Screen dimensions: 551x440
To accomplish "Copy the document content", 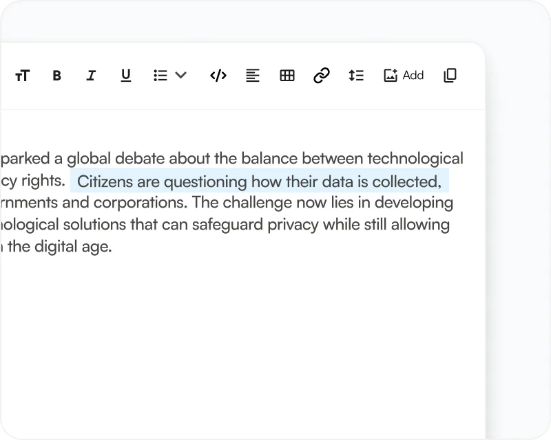I will pos(450,76).
